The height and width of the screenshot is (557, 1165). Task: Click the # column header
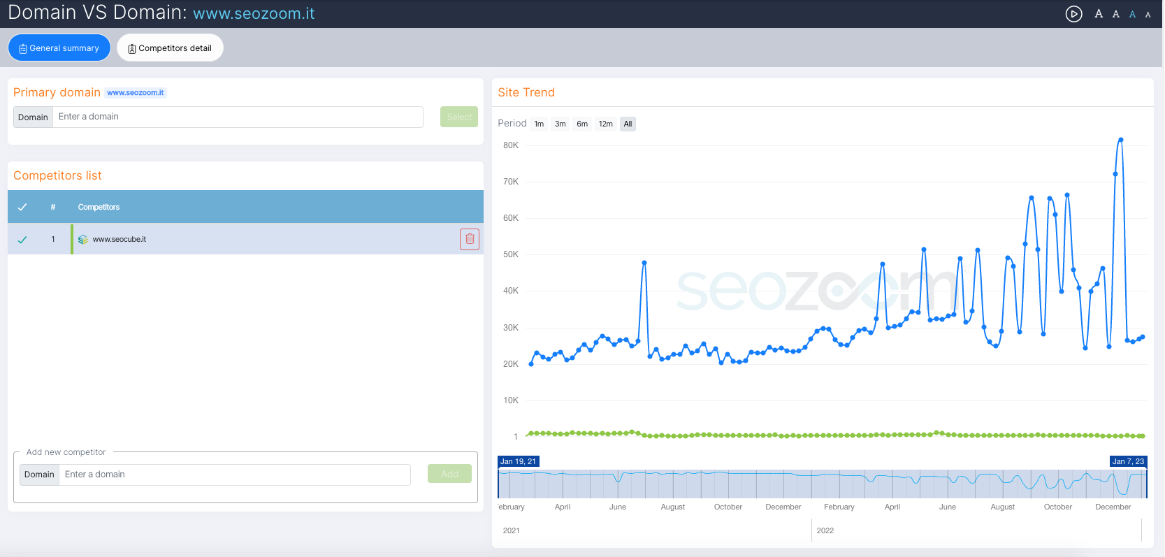point(53,208)
